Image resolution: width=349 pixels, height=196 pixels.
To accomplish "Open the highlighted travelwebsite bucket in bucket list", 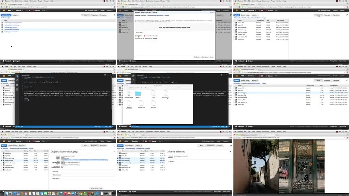I will (12, 30).
